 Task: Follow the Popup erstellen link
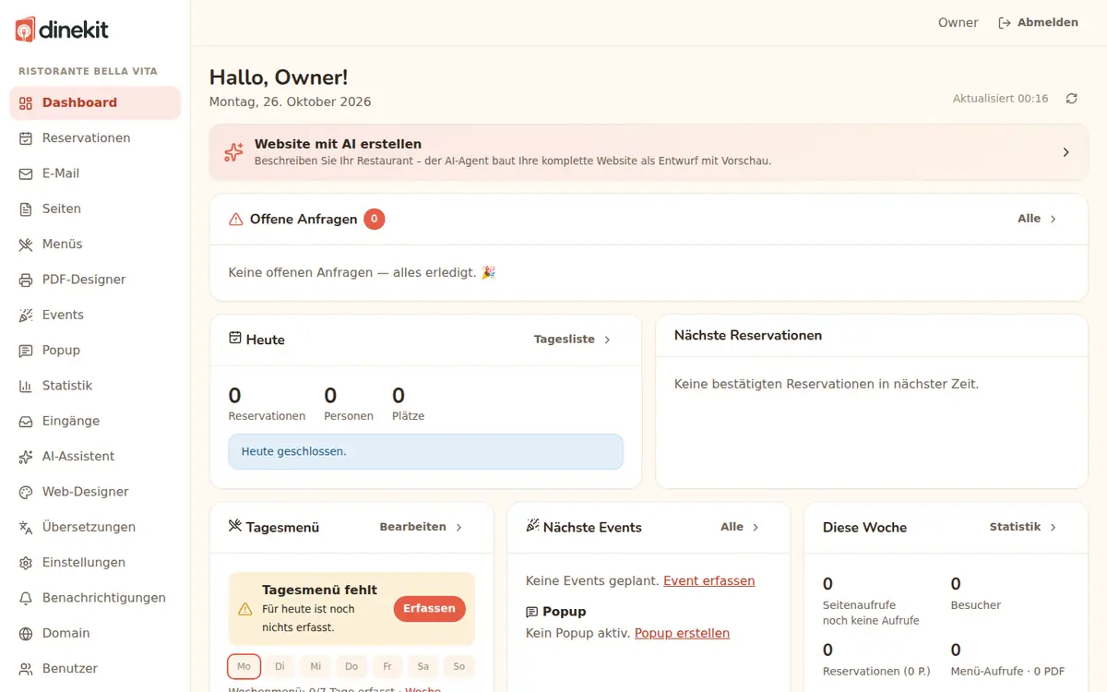point(682,634)
